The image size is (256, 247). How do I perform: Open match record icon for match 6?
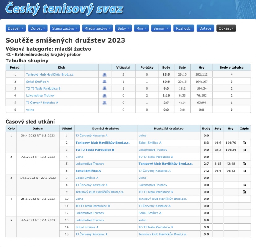click(x=244, y=171)
